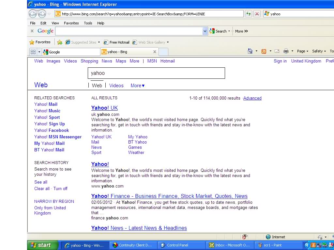334x250 pixels.
Task: Click Turn off search history
Action: [60, 188]
